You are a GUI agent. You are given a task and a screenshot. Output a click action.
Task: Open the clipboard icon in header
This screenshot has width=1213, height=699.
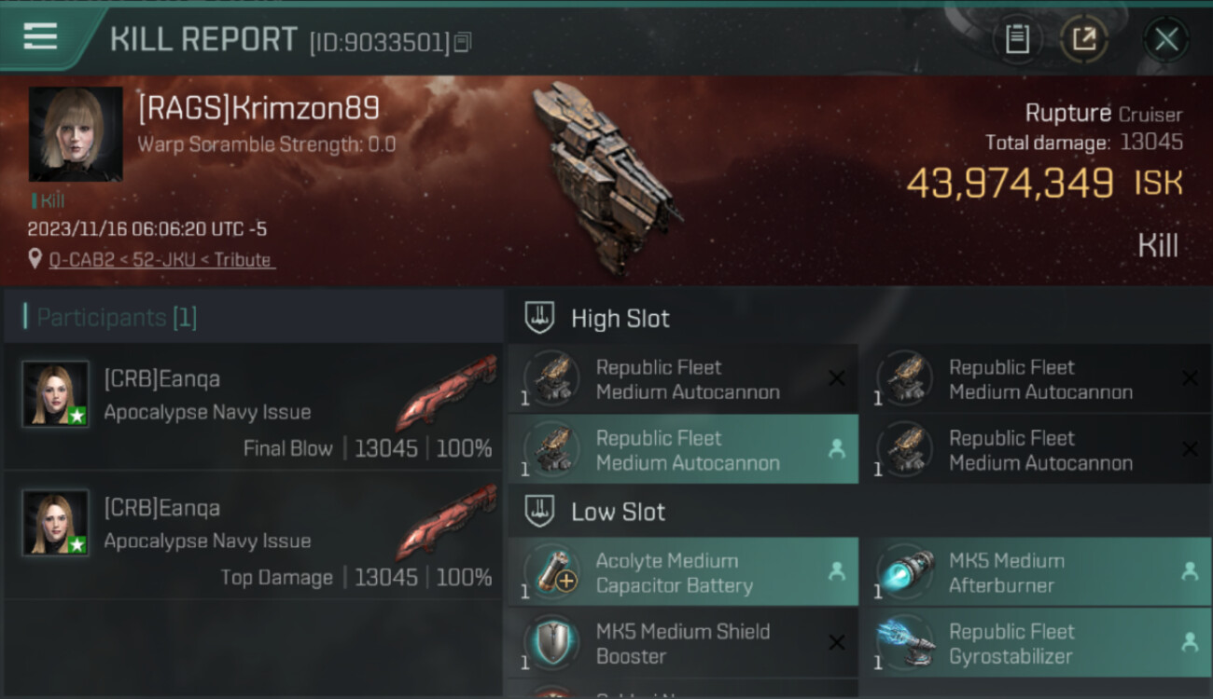pyautogui.click(x=1017, y=39)
